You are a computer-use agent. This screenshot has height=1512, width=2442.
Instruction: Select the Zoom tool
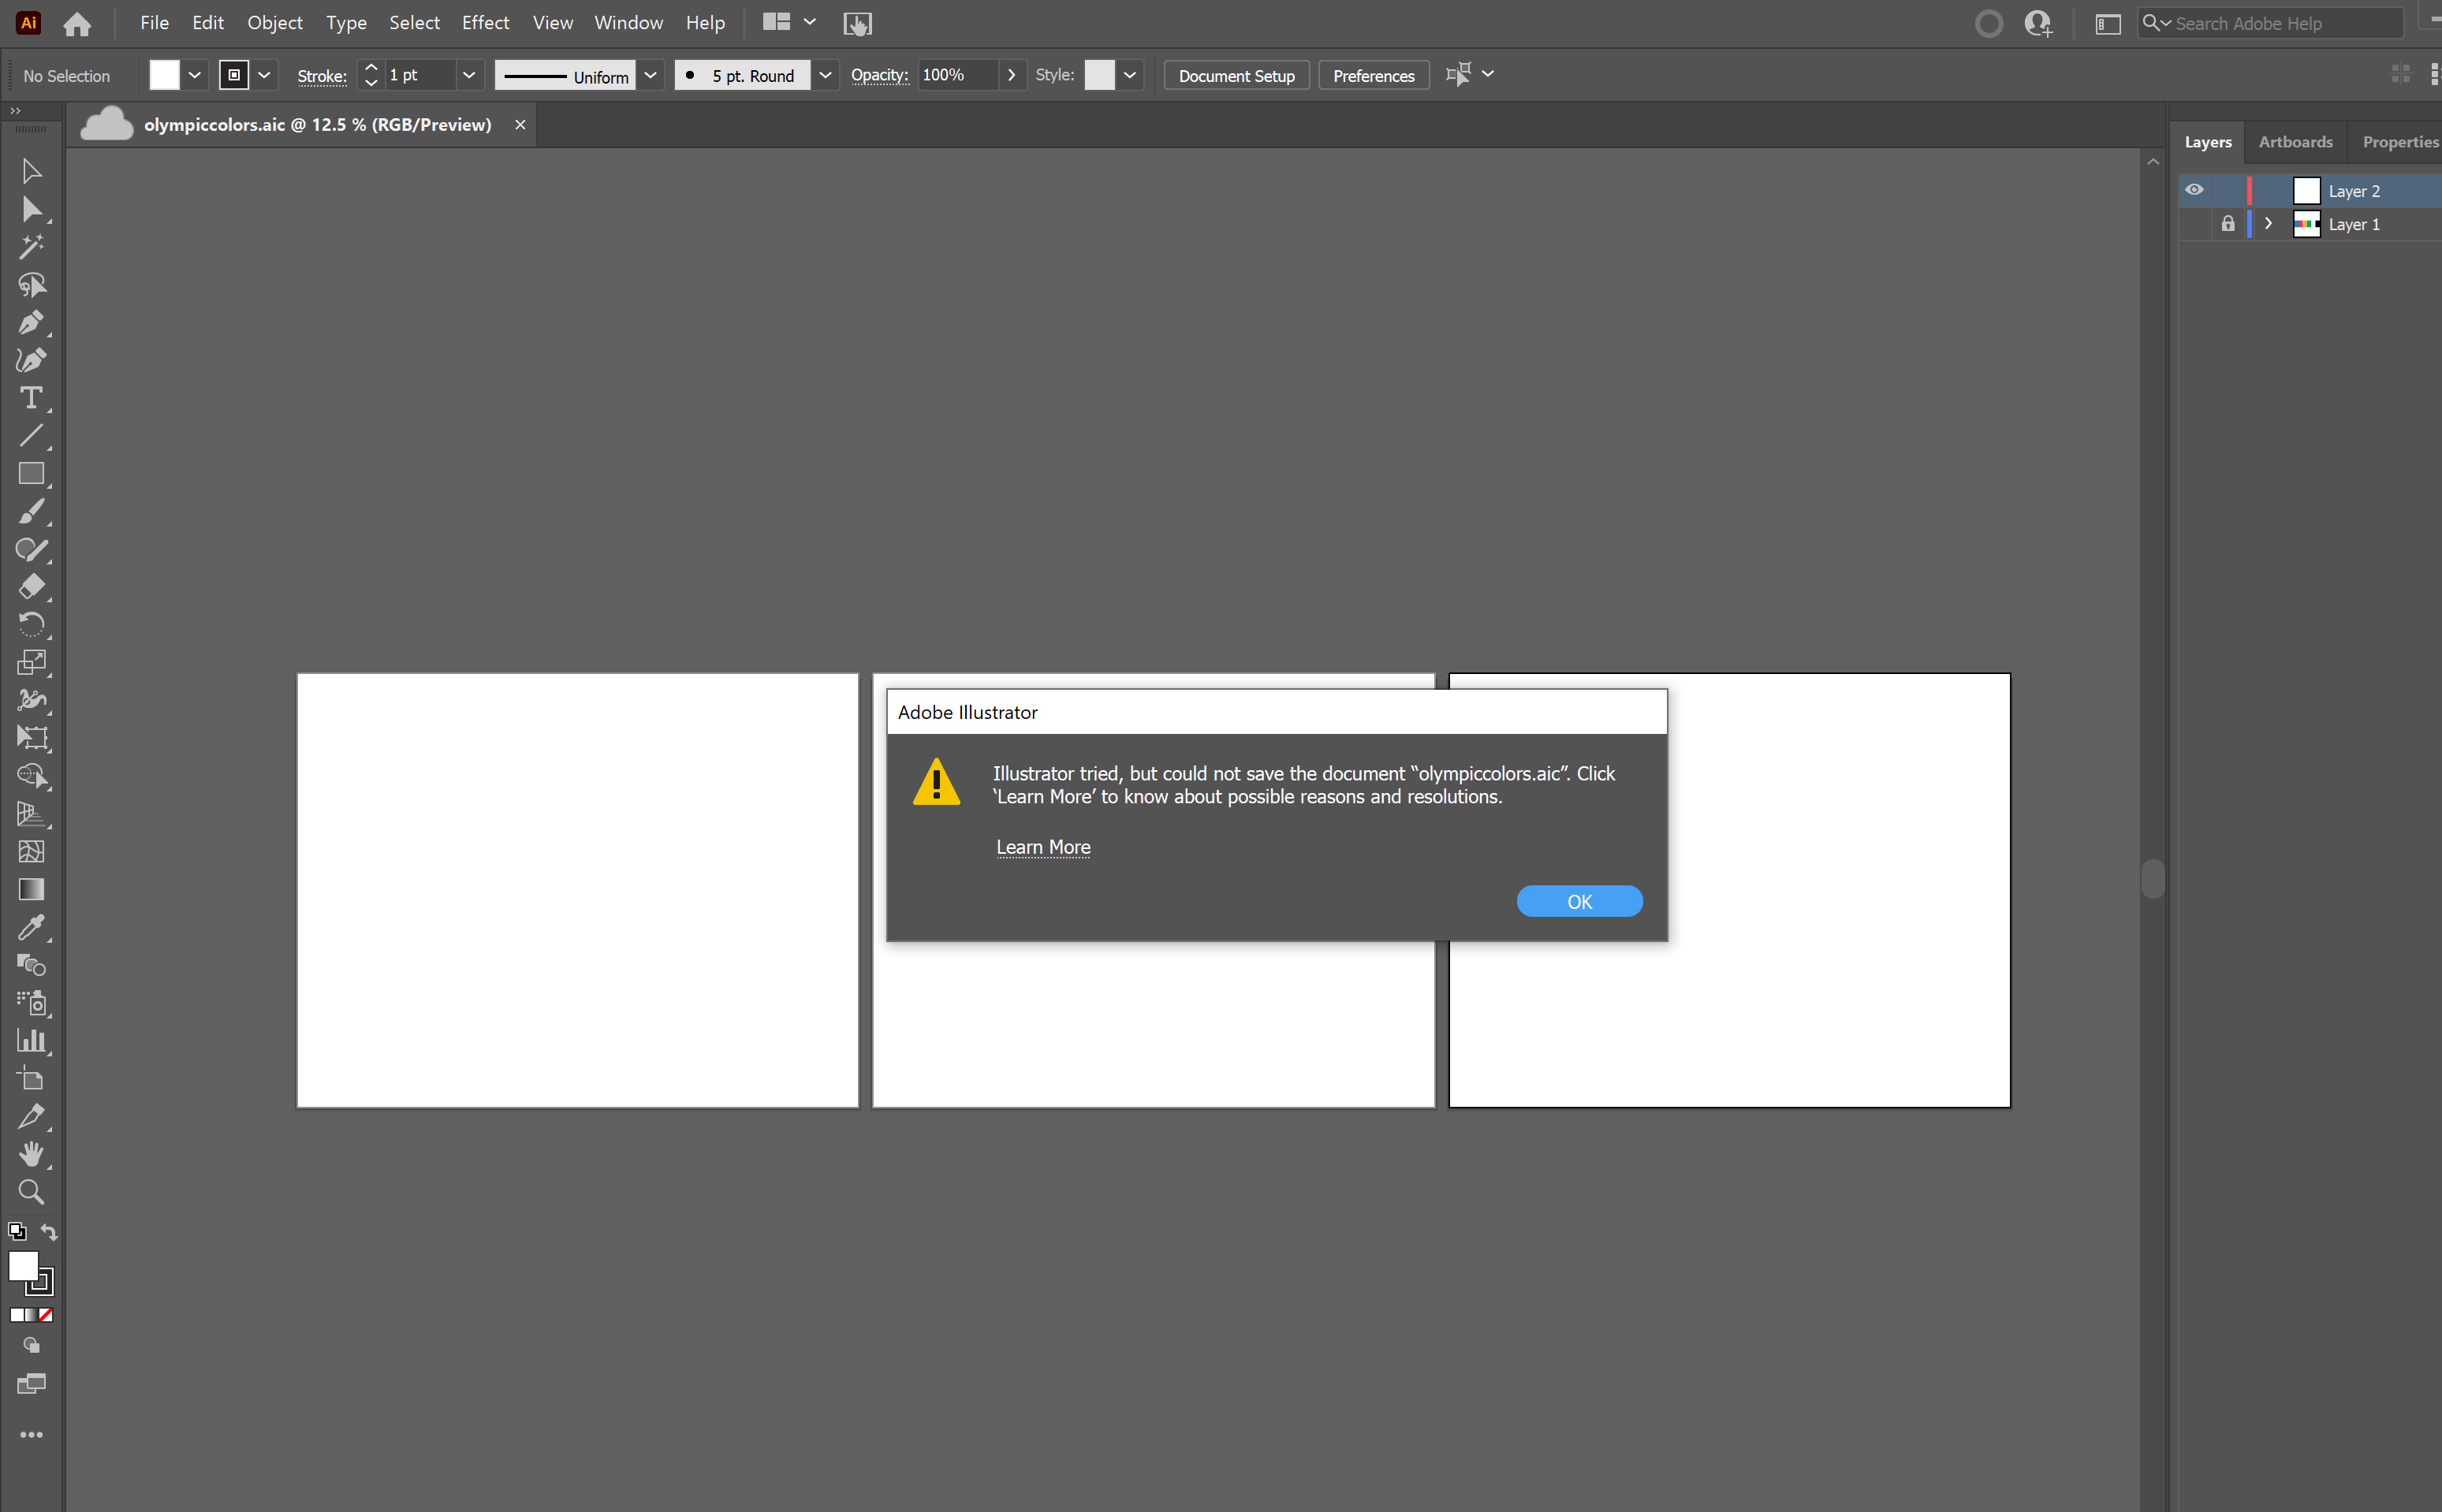point(32,1192)
